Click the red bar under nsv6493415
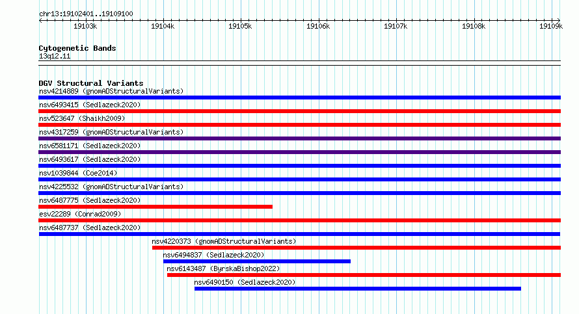Screen dimensions: 579x314 (x=299, y=111)
